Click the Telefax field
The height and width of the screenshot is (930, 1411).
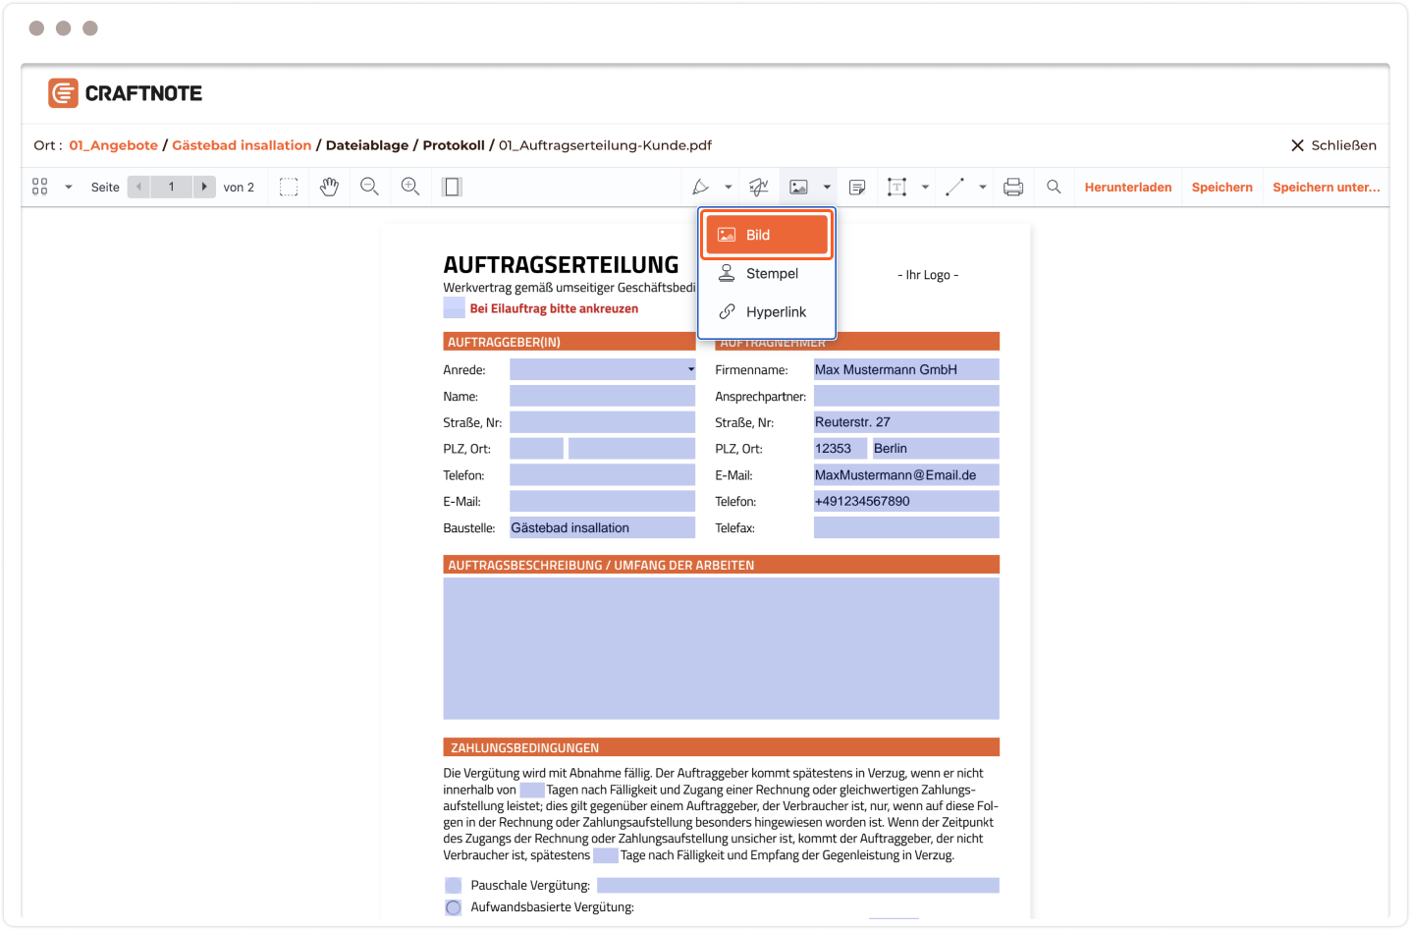coord(906,527)
